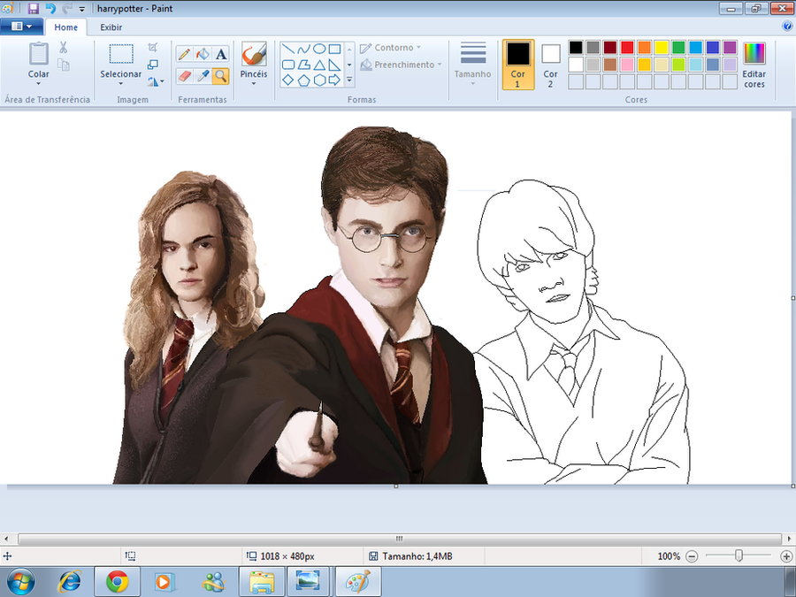Click the zoom in plus button
Viewport: 796px width, 597px height.
pyautogui.click(x=786, y=556)
